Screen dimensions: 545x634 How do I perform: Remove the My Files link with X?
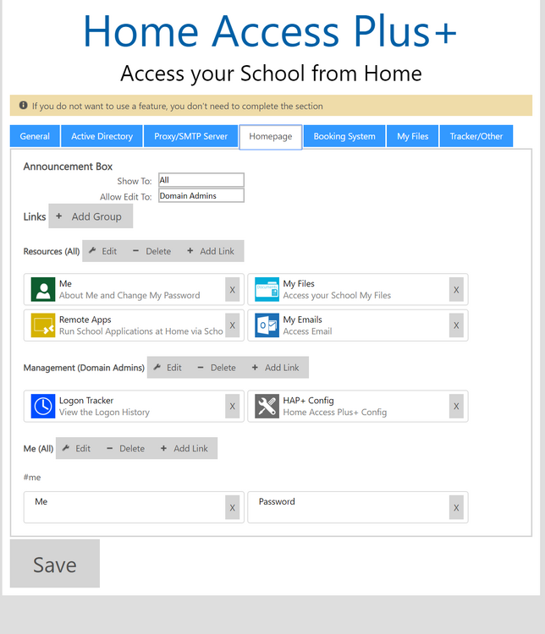point(456,289)
